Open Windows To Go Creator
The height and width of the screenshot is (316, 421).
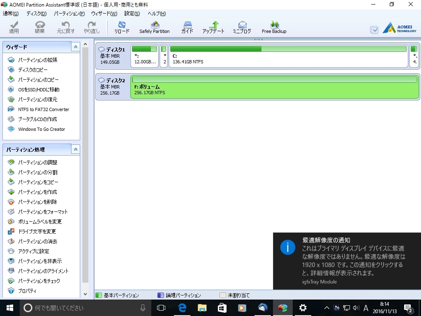point(36,129)
